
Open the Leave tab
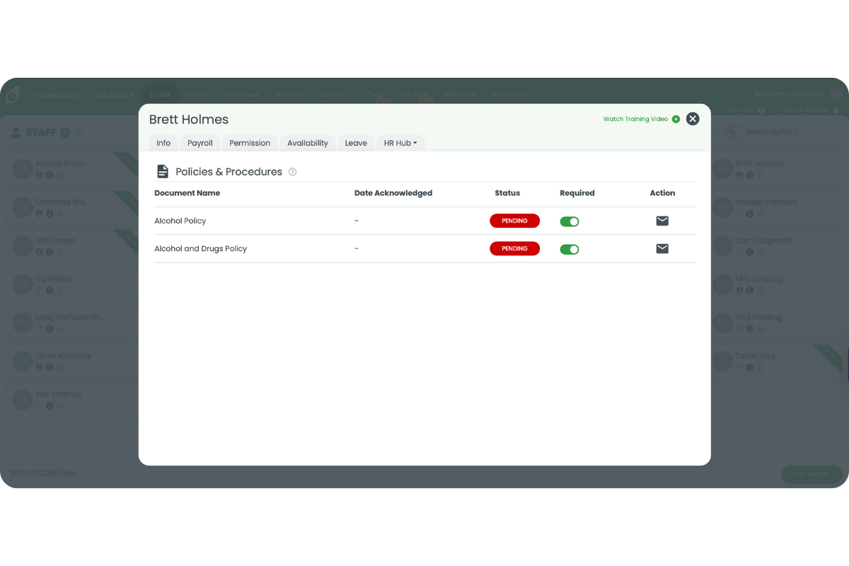click(356, 143)
